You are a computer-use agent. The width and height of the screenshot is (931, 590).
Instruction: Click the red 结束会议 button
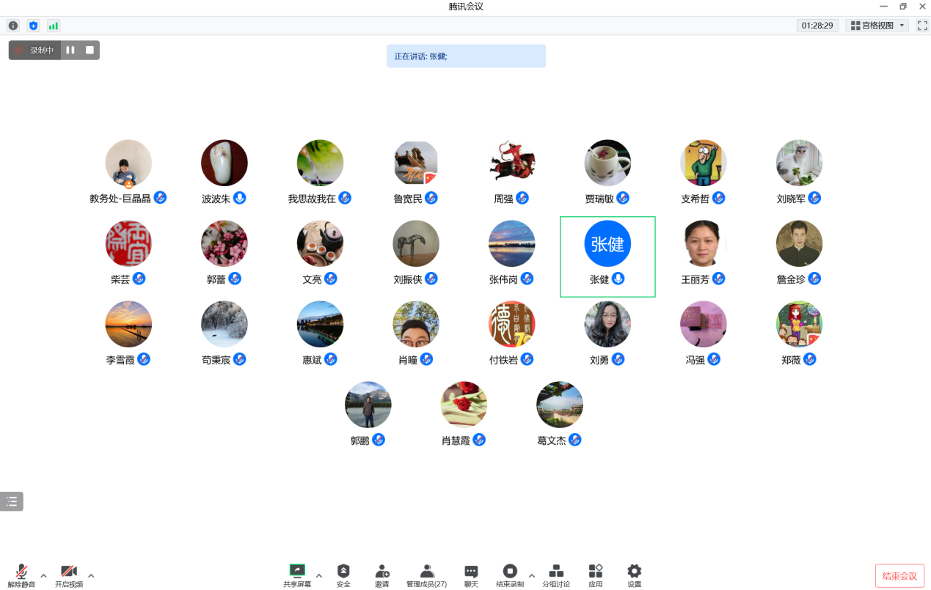pyautogui.click(x=899, y=575)
